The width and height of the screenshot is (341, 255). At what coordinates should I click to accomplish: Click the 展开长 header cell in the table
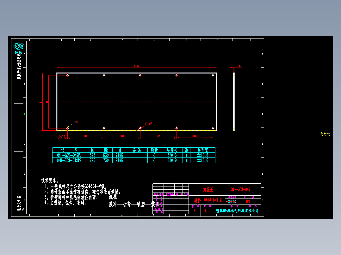(172, 150)
